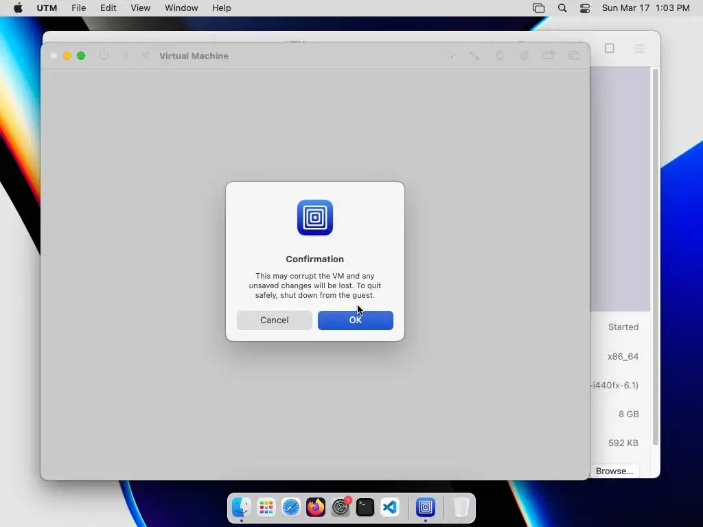The image size is (703, 527).
Task: Open the Help menu
Action: 222,8
